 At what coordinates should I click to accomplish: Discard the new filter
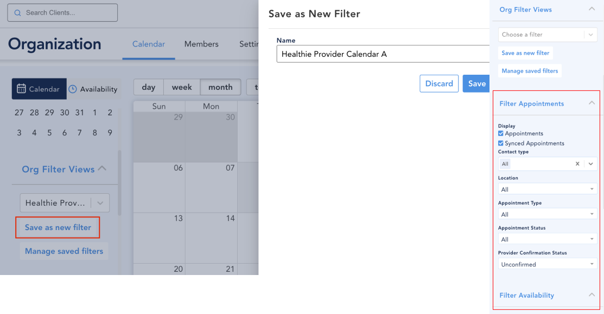(x=439, y=83)
